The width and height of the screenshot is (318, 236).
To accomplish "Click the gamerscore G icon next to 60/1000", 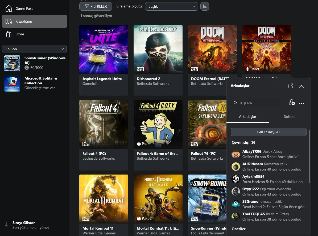I will point(27,68).
